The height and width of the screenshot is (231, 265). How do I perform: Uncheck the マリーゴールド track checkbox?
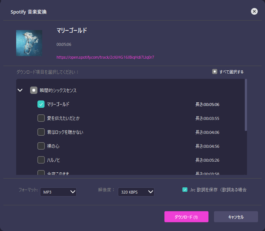pyautogui.click(x=41, y=104)
